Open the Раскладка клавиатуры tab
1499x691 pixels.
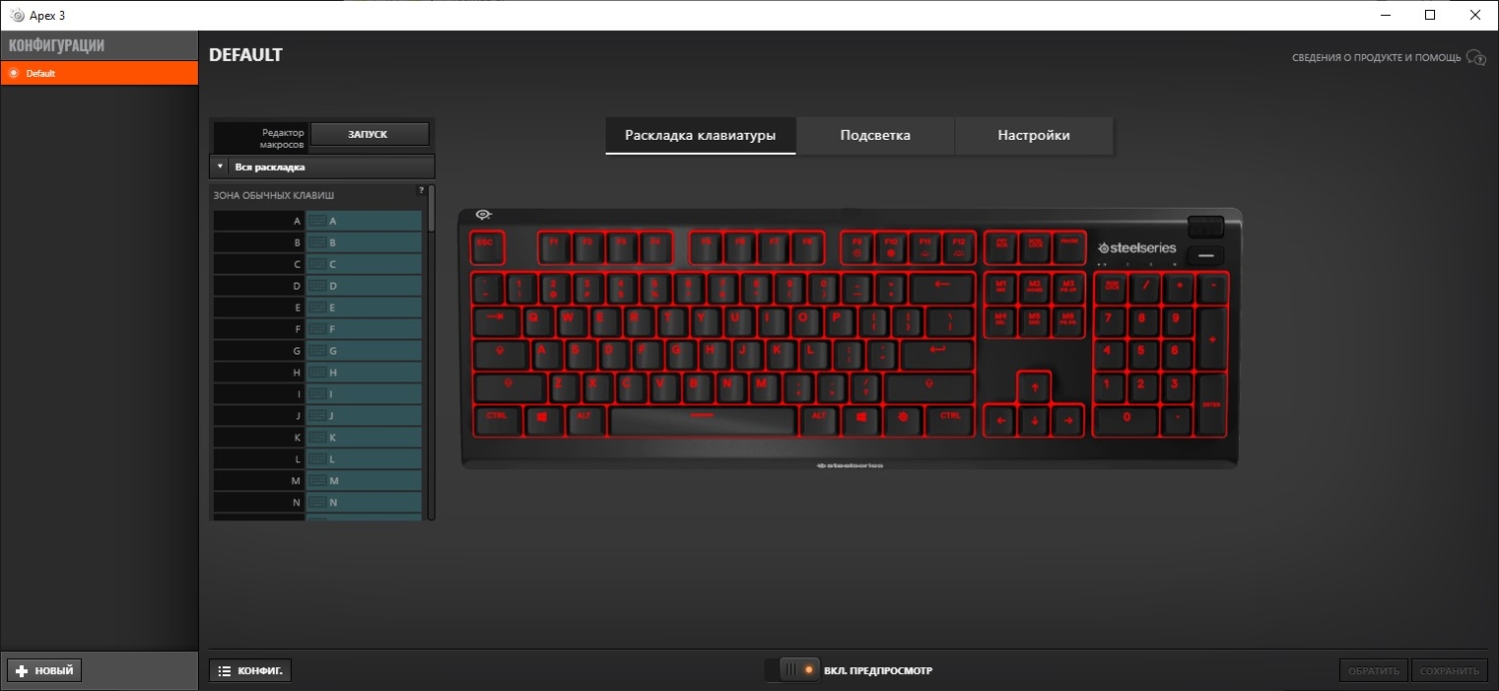(701, 136)
